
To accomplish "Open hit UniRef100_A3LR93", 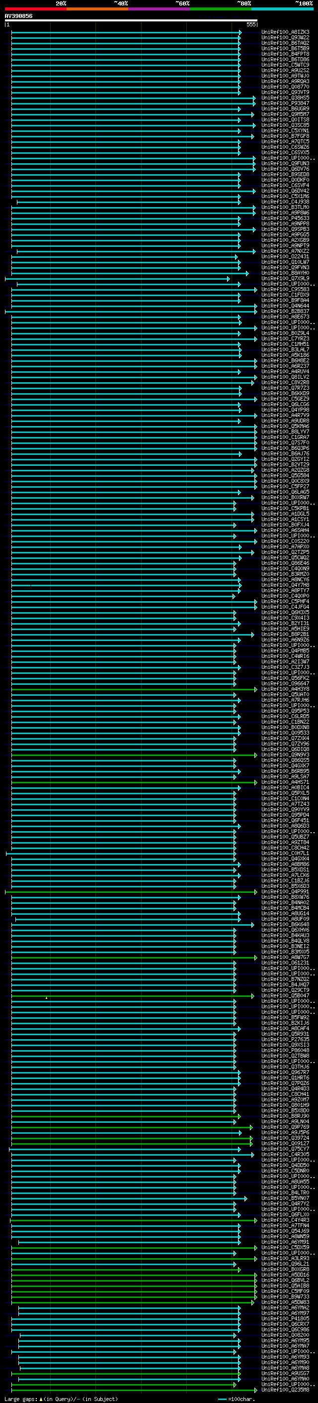I will (x=285, y=1258).
